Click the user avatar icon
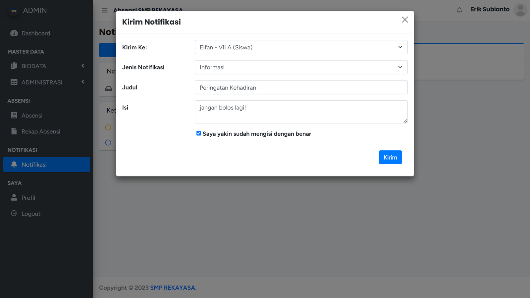Image resolution: width=530 pixels, height=298 pixels. click(520, 10)
